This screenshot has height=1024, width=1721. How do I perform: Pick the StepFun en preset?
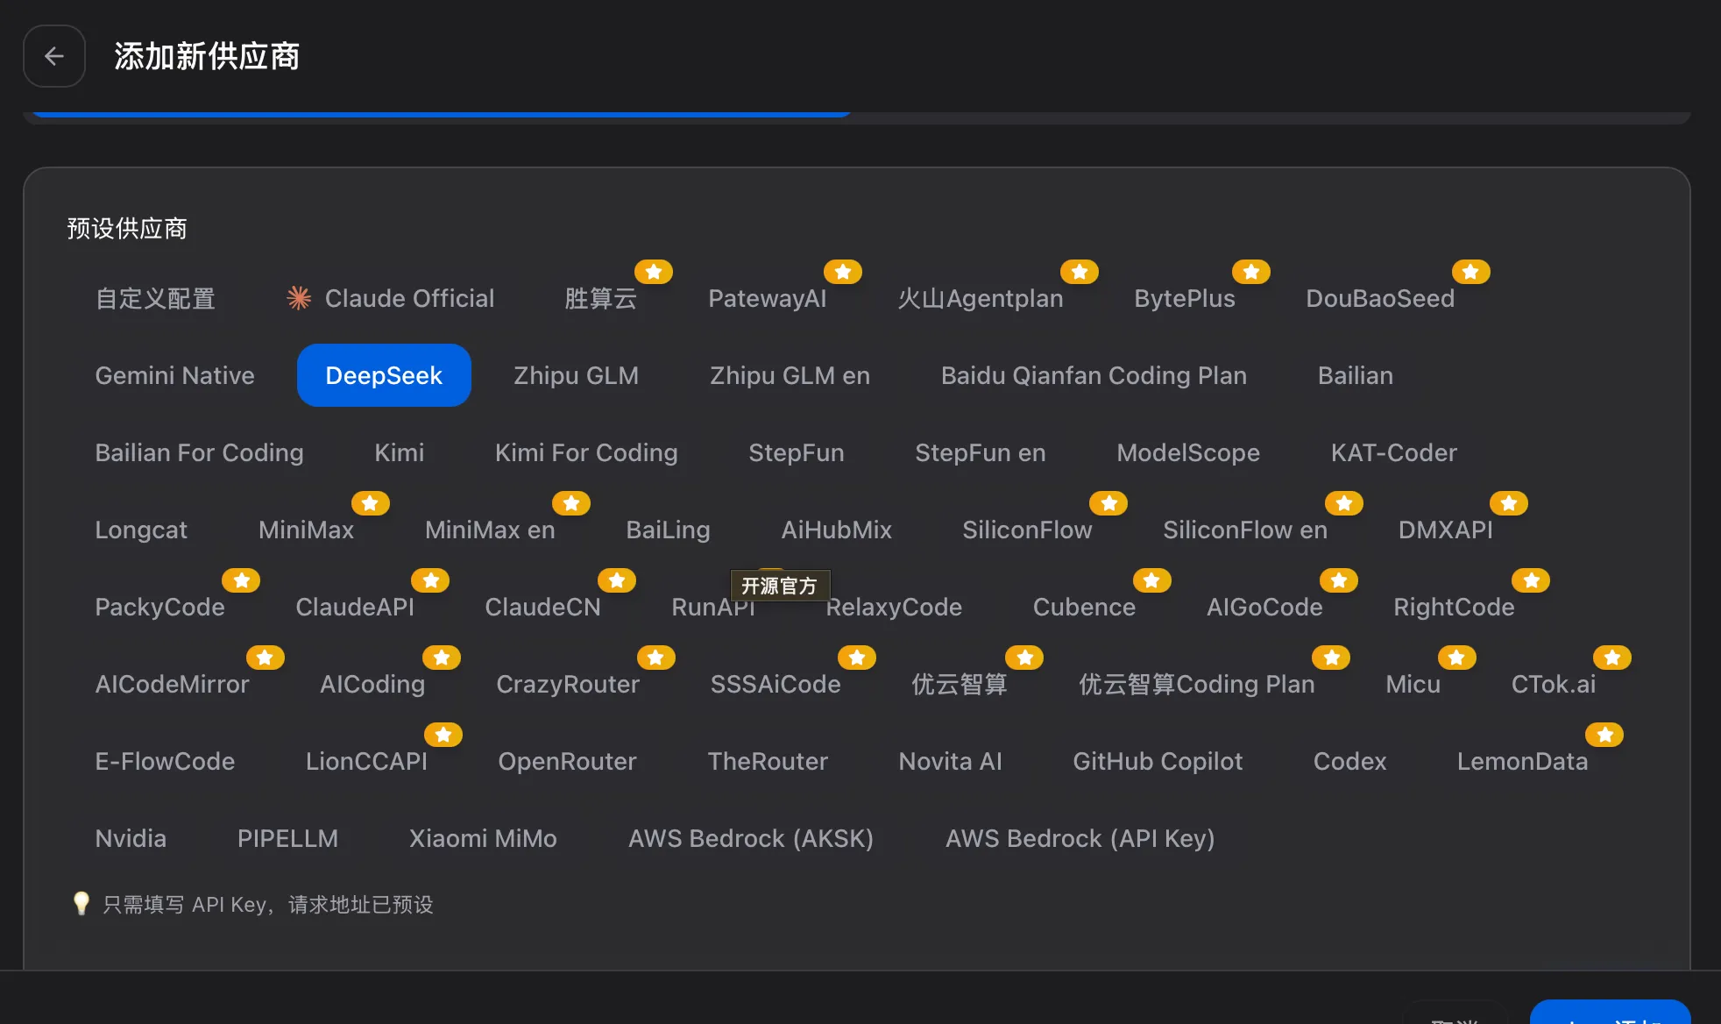pyautogui.click(x=981, y=452)
